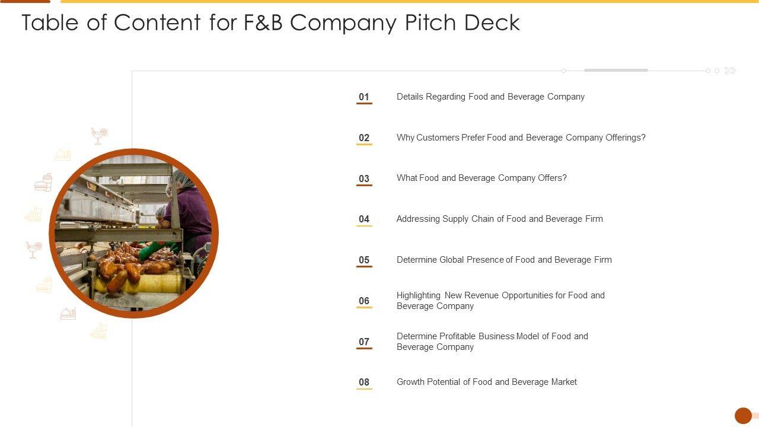The width and height of the screenshot is (759, 427).
Task: Click the number 05 section marker
Action: point(364,260)
